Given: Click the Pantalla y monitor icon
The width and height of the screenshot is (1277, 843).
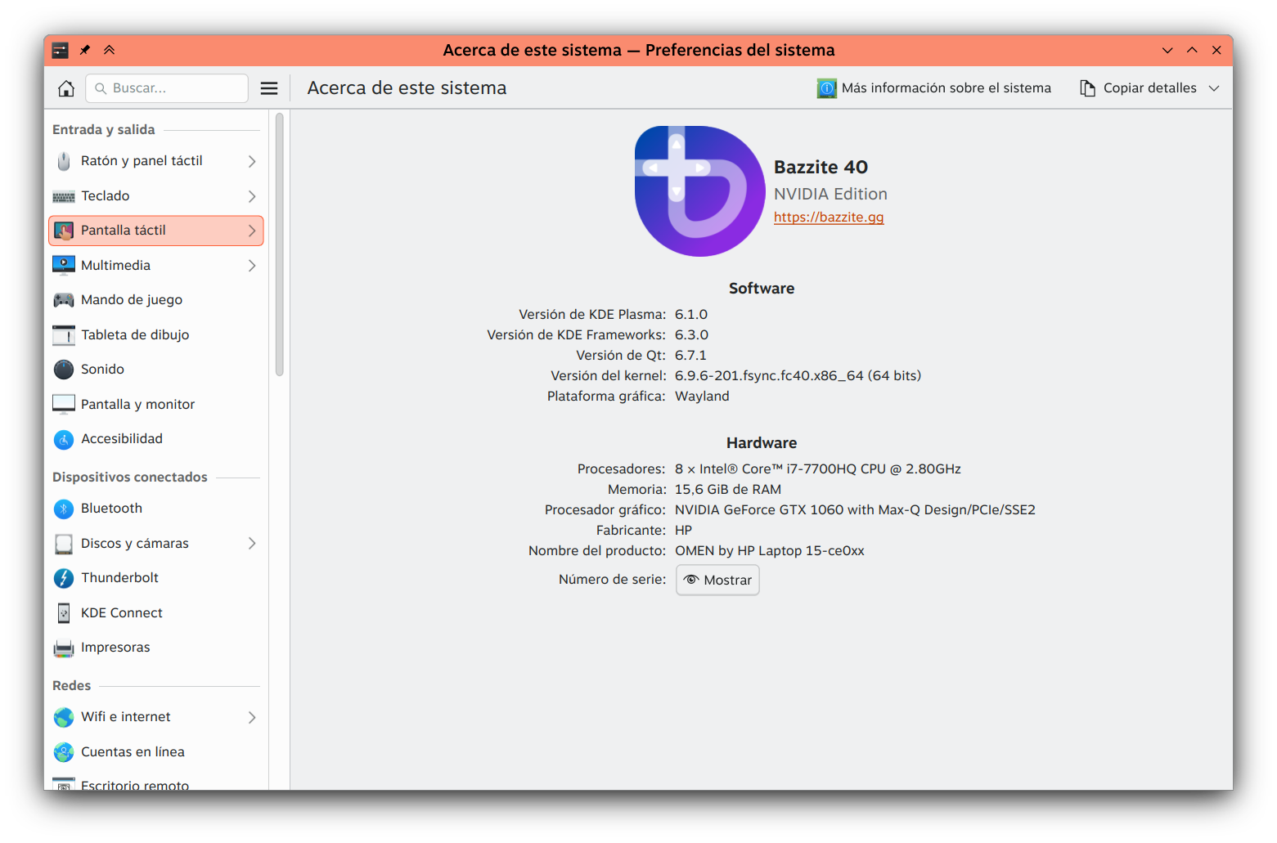Looking at the screenshot, I should click(64, 405).
